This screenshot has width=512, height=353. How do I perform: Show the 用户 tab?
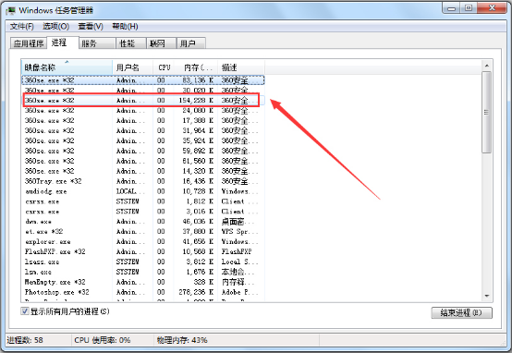tap(191, 43)
